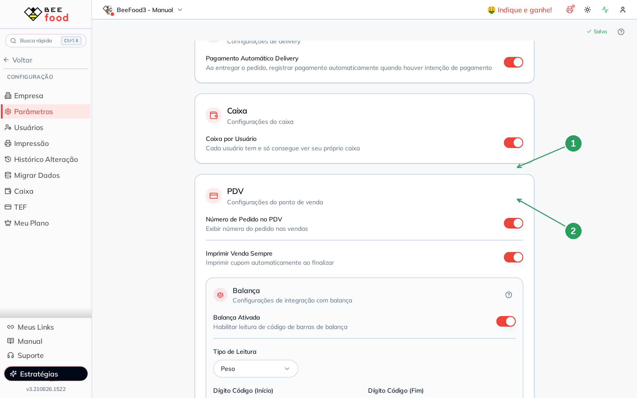Open Suporte link
637x398 pixels.
click(x=25, y=355)
